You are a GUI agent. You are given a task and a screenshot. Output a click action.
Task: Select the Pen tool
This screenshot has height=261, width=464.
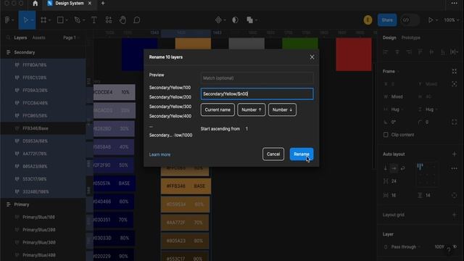(x=78, y=20)
